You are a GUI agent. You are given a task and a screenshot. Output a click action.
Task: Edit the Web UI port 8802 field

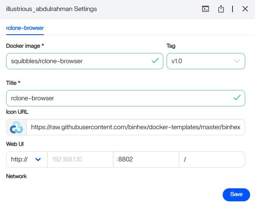pyautogui.click(x=146, y=159)
